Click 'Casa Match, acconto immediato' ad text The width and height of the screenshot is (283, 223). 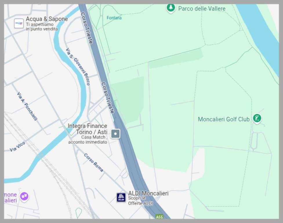point(88,140)
